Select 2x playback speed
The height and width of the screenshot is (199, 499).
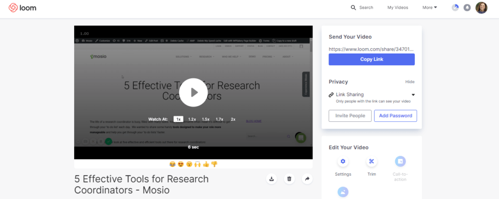[233, 119]
